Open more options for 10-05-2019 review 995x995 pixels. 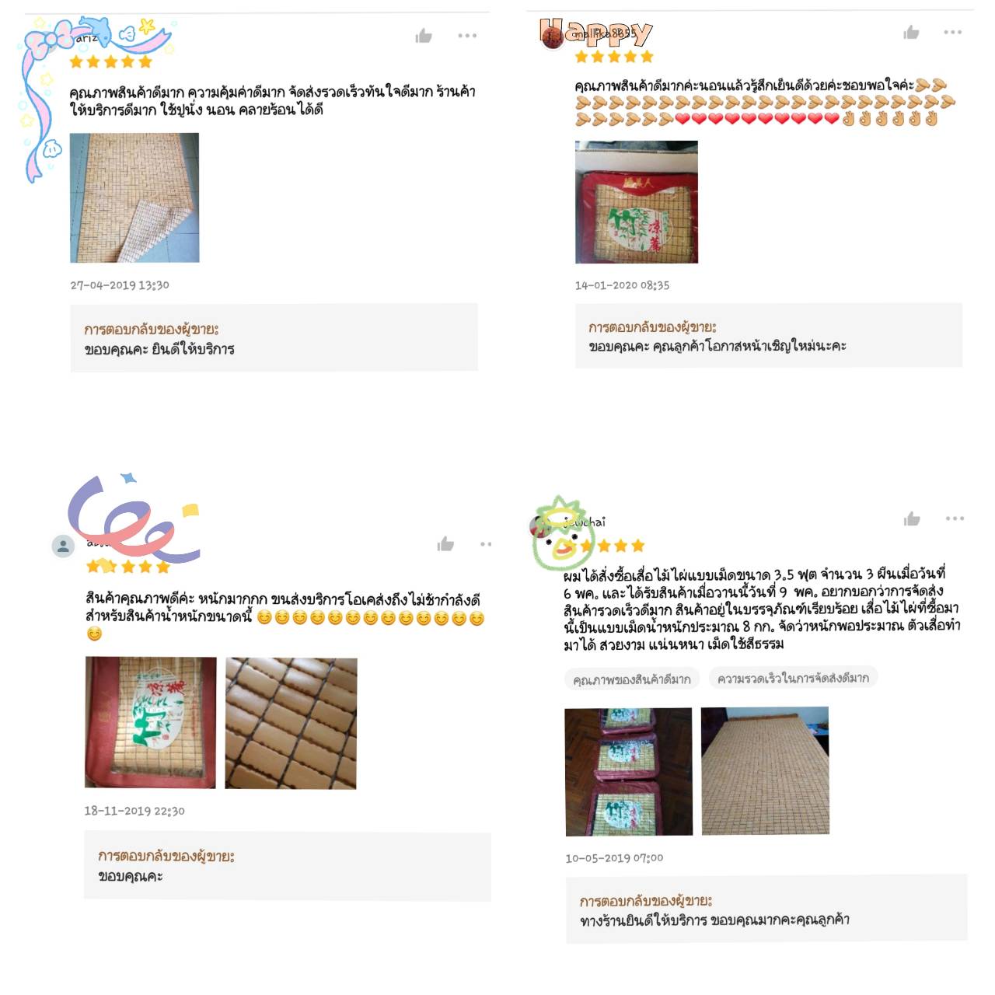click(955, 518)
